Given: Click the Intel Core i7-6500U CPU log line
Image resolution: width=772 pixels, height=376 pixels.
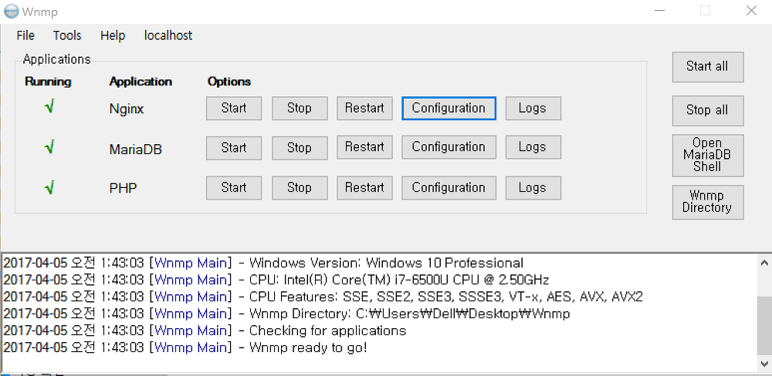Looking at the screenshot, I should point(276,280).
